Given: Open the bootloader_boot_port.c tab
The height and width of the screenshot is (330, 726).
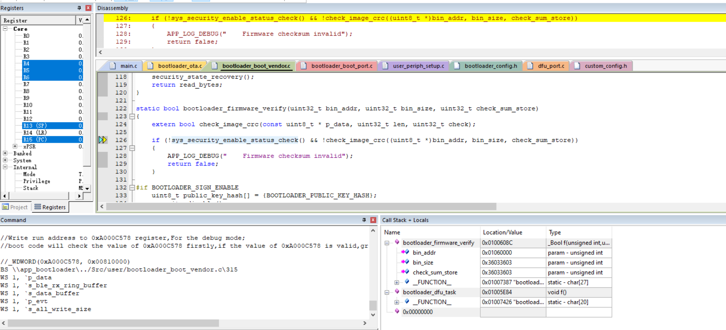Looking at the screenshot, I should (341, 66).
